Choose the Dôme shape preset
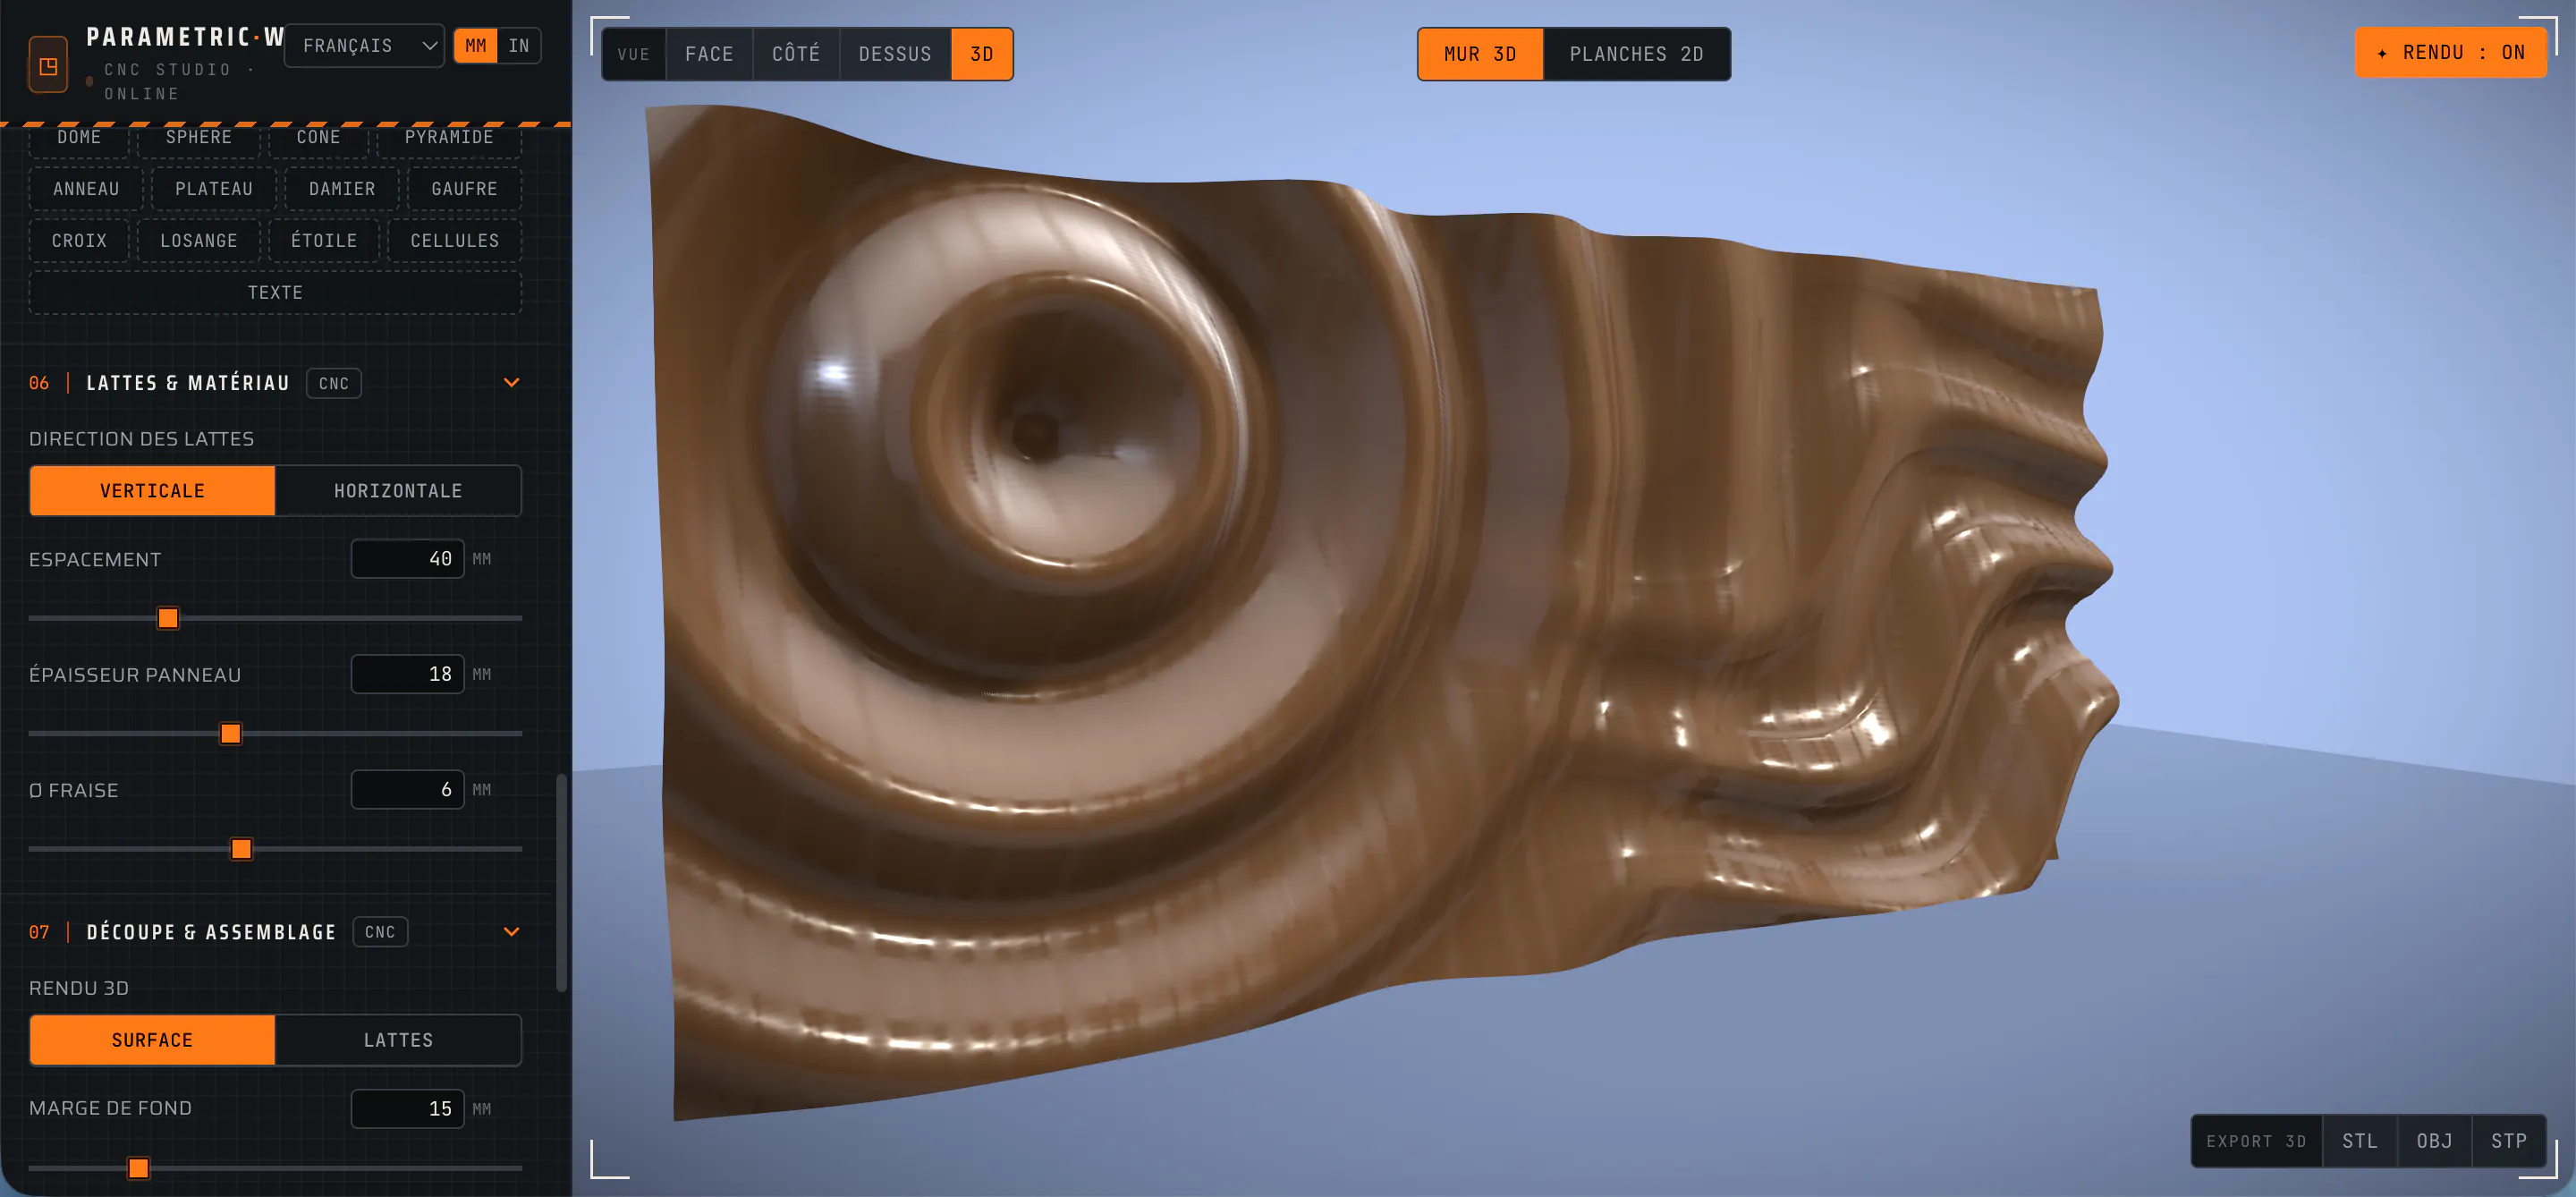The width and height of the screenshot is (2576, 1197). [79, 138]
